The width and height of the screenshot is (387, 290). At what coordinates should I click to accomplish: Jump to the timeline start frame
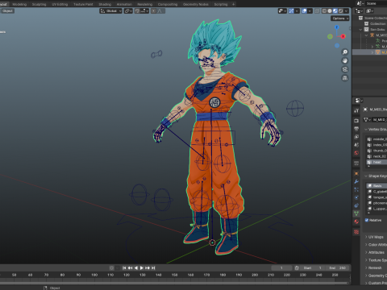pyautogui.click(x=124, y=268)
